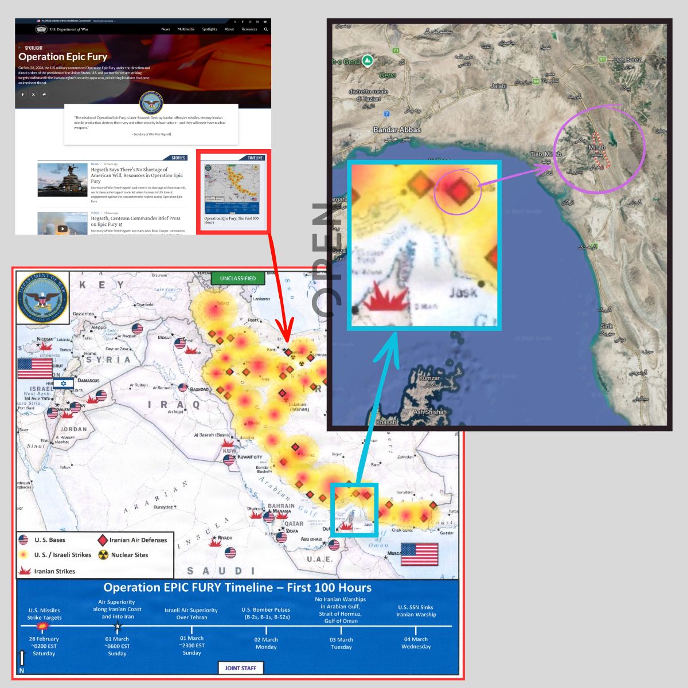
Task: Toggle the U.S. Bases layer in the key
Action: click(23, 540)
